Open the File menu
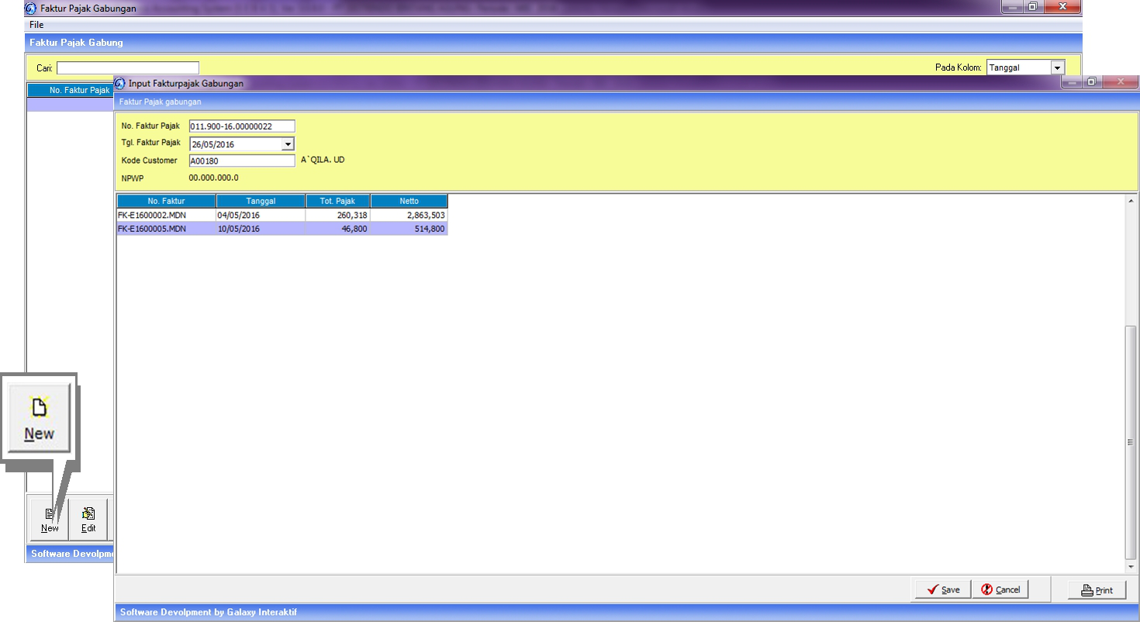 click(x=36, y=25)
